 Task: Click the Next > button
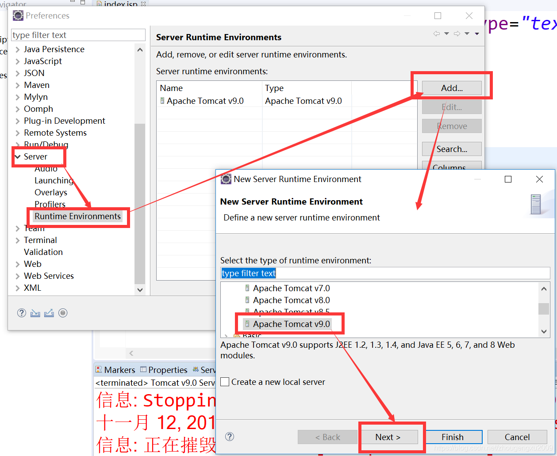point(388,437)
